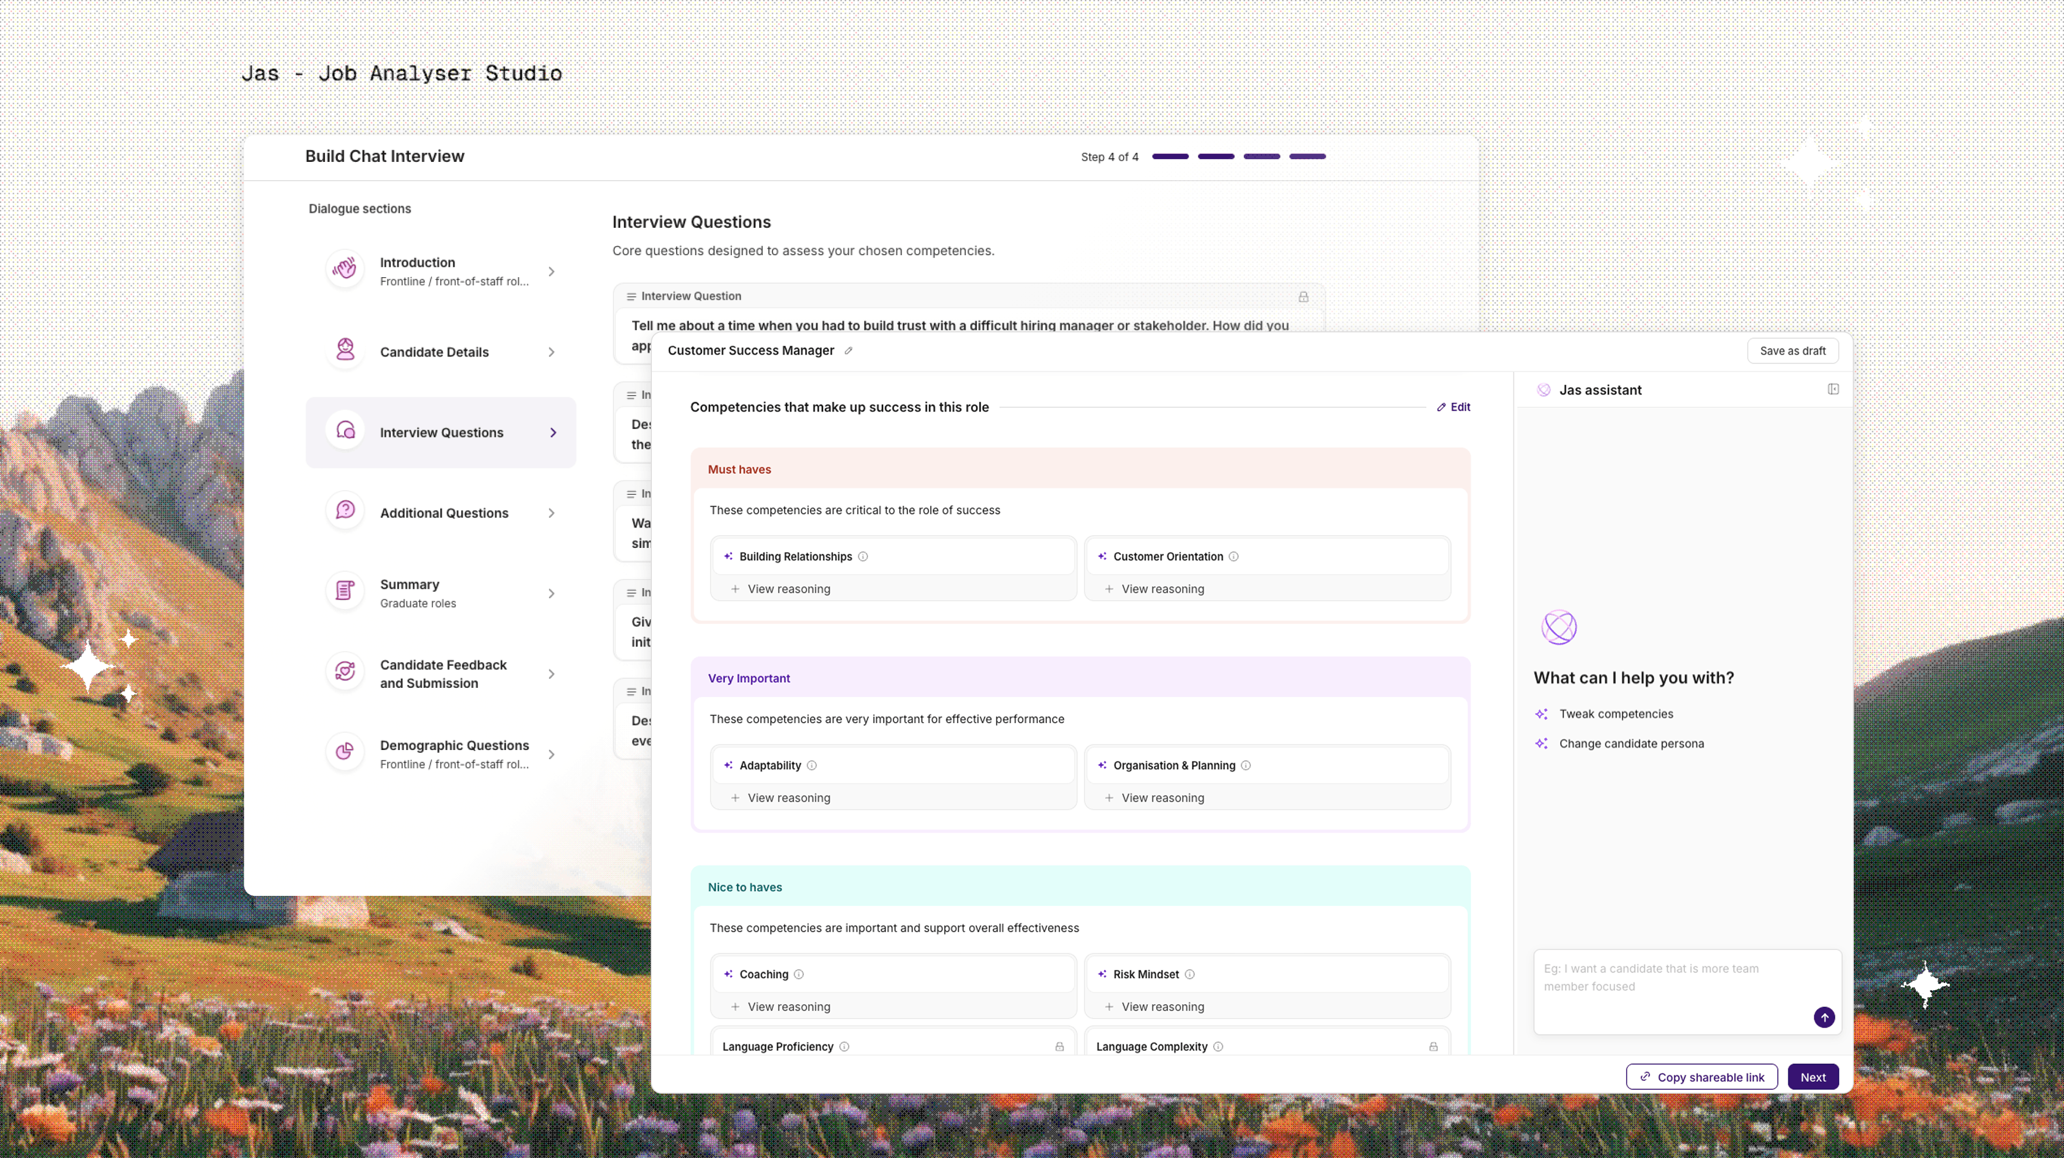Click the chevron on the Introduction row

point(551,272)
